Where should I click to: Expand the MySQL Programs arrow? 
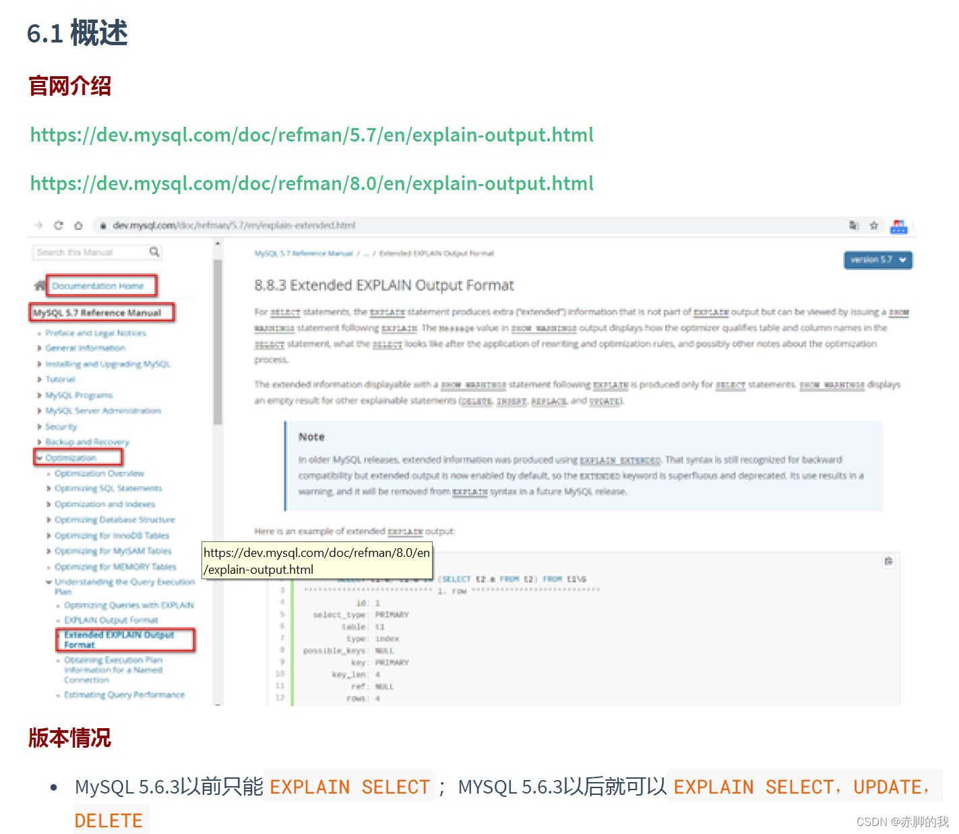click(x=39, y=395)
